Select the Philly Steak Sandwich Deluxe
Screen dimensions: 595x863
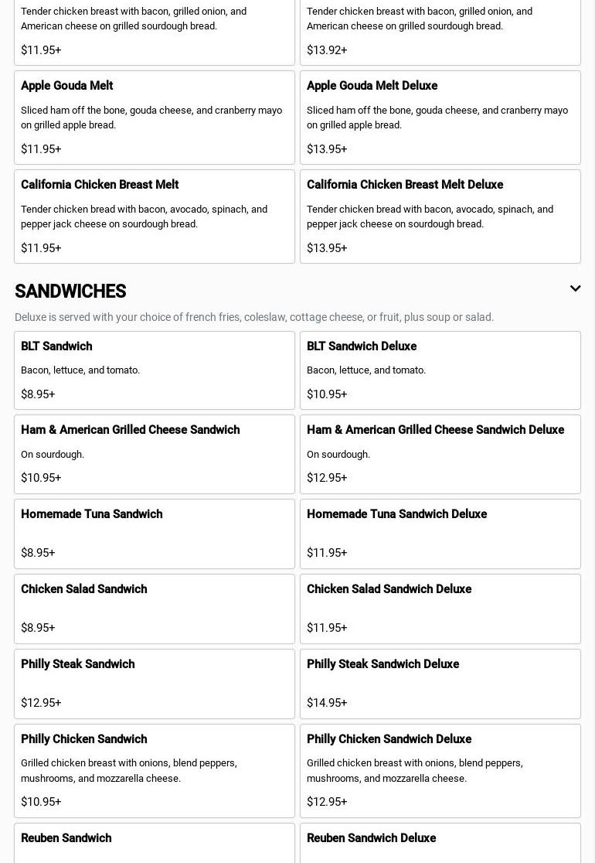[440, 684]
